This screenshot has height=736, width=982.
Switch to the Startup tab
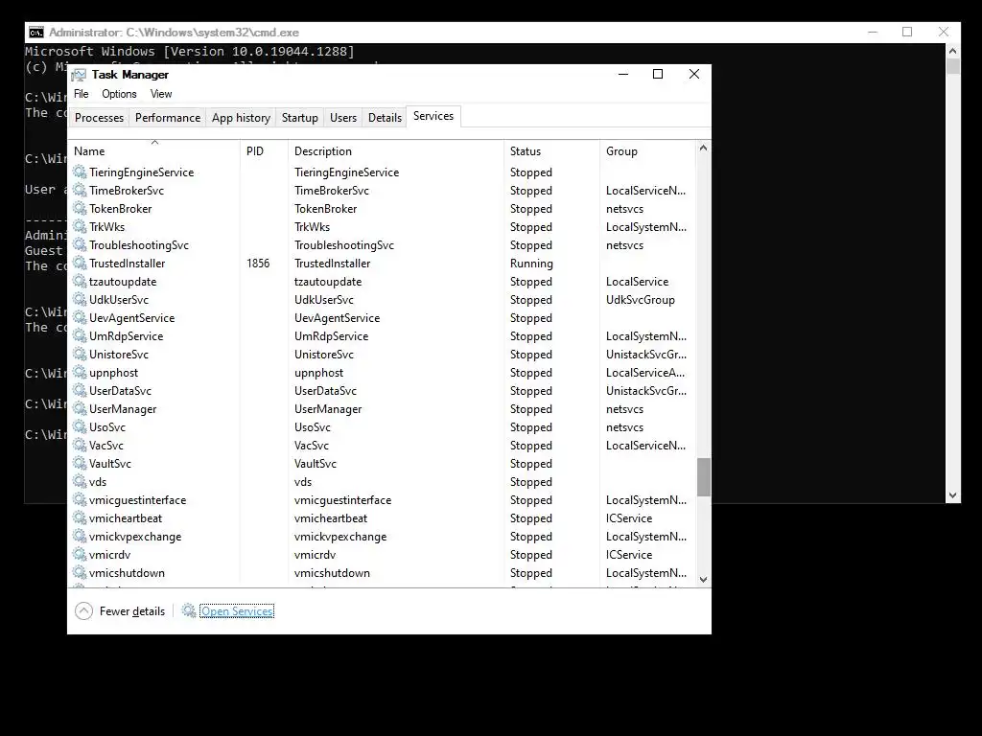[x=300, y=118]
